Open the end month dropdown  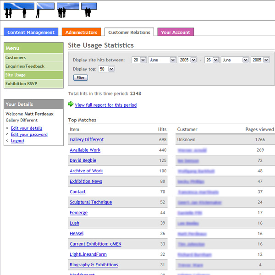[235, 60]
